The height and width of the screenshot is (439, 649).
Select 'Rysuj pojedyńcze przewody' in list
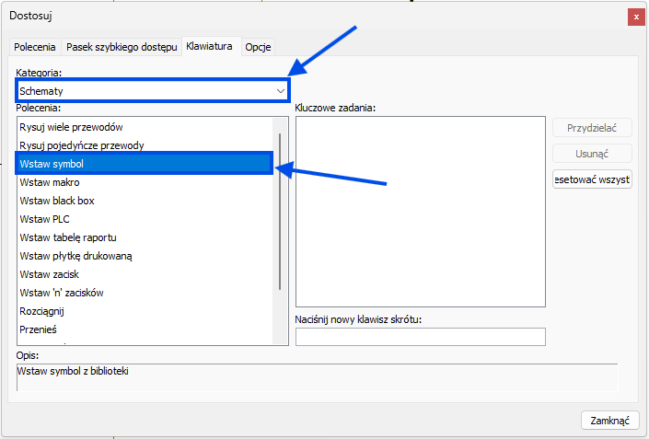tap(81, 145)
